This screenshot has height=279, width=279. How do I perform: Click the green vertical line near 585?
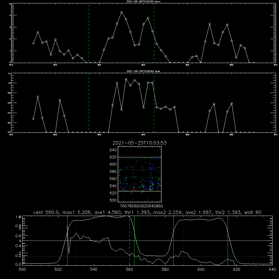[x=173, y=240]
